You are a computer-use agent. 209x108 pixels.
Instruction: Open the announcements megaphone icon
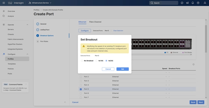click(x=188, y=3)
